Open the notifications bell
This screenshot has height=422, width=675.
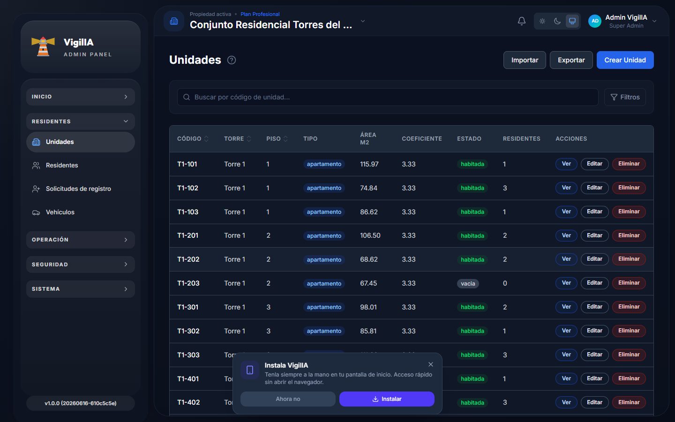point(521,21)
